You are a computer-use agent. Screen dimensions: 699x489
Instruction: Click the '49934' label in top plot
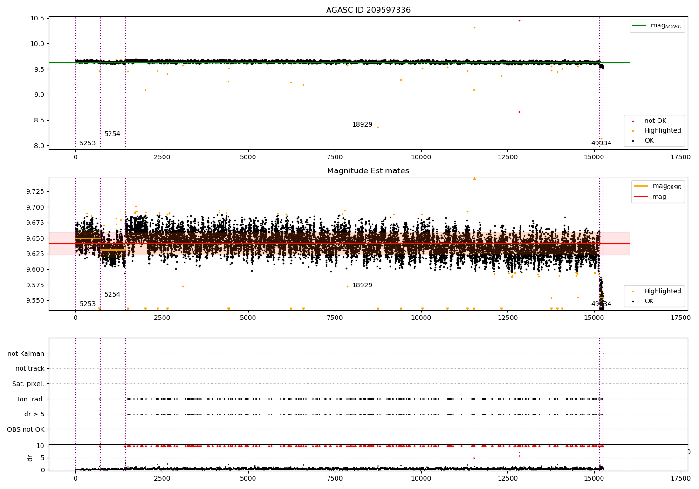tap(601, 143)
